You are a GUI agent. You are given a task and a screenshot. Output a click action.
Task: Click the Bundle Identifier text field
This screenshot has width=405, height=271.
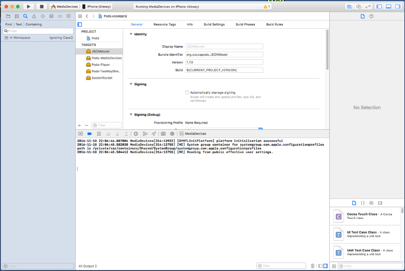click(x=224, y=55)
